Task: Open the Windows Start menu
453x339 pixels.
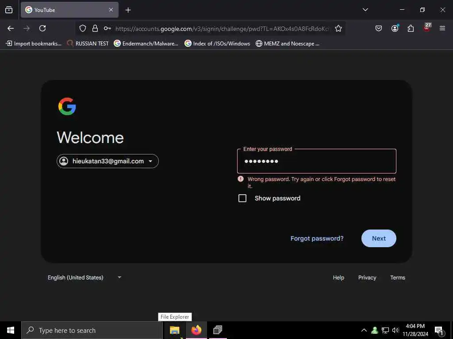Action: (x=11, y=330)
